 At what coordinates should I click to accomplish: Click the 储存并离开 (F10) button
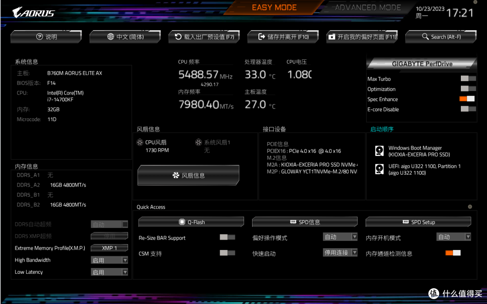pos(283,36)
